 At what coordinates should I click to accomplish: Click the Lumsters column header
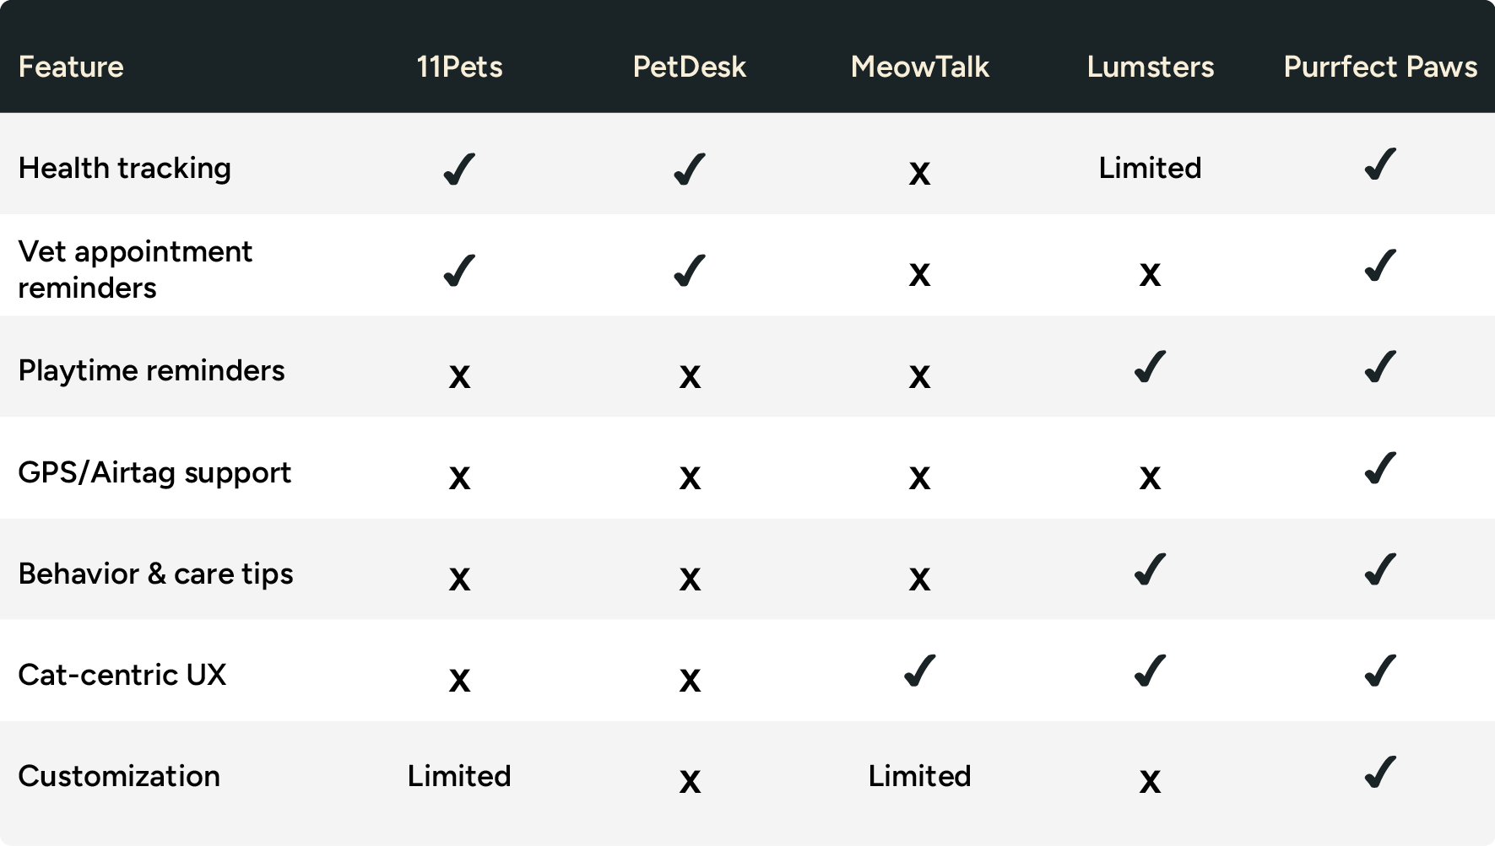point(1150,67)
